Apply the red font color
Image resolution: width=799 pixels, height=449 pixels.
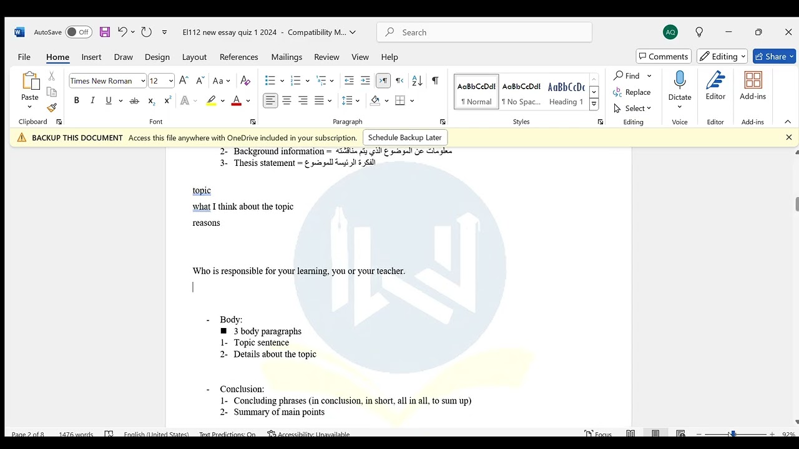[237, 100]
